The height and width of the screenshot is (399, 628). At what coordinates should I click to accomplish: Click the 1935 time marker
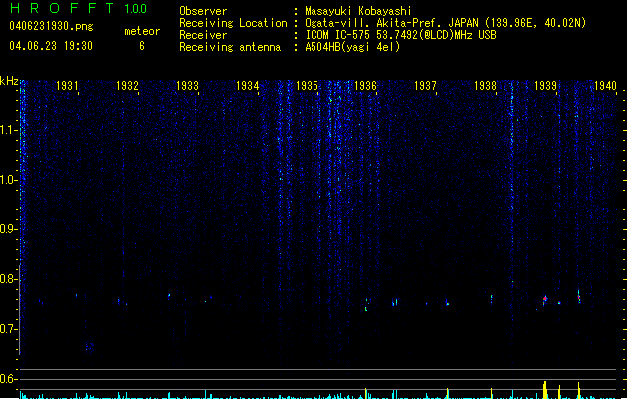(307, 85)
